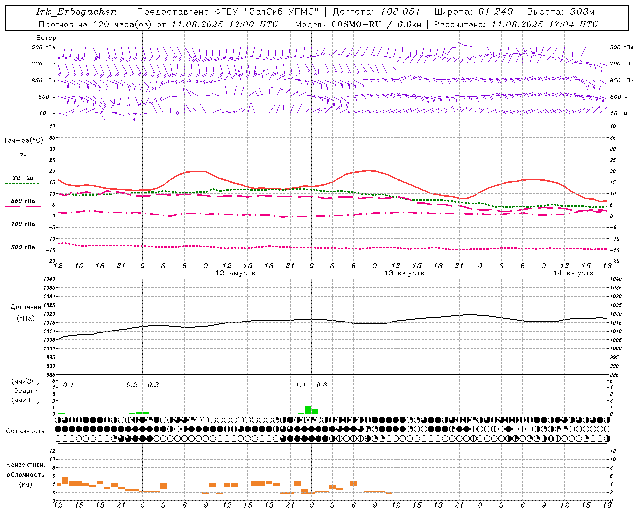Screen dimensions: 636x509
Task: Select the forecast start '11.08.2025 12:00 UTC'
Action: coord(225,24)
